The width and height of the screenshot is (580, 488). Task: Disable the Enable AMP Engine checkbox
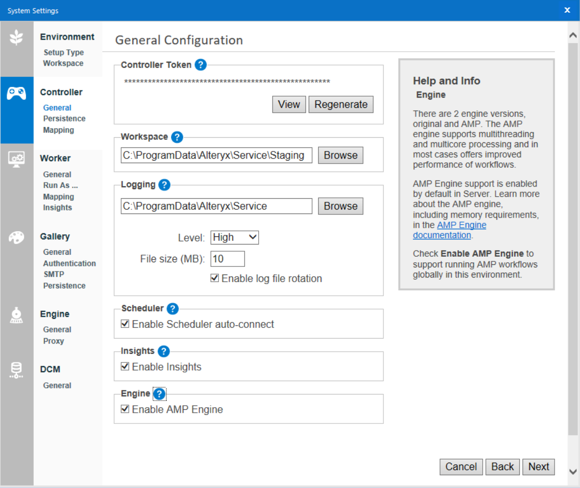(x=125, y=409)
